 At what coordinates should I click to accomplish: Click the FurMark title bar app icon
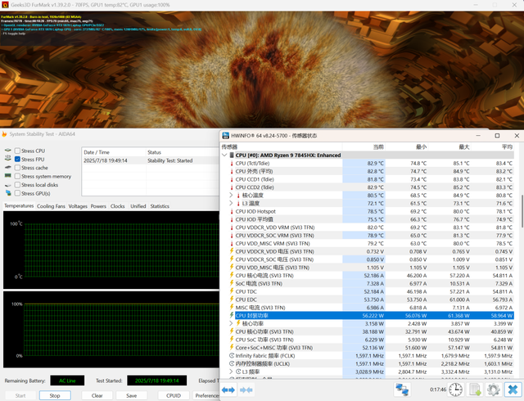(x=5, y=5)
